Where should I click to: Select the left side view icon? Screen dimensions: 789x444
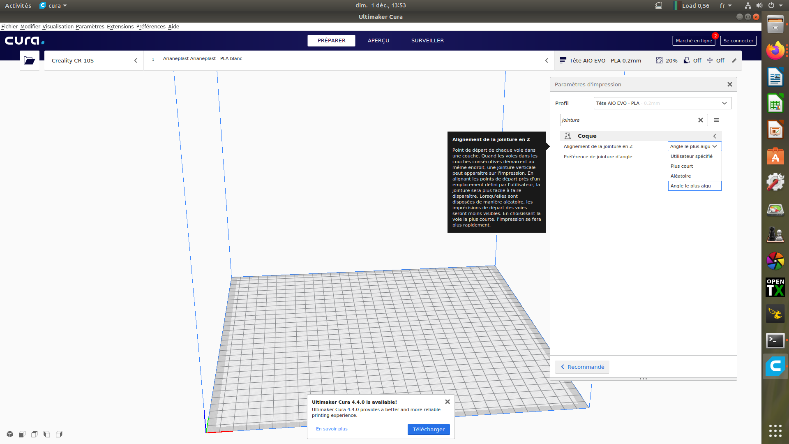47,434
